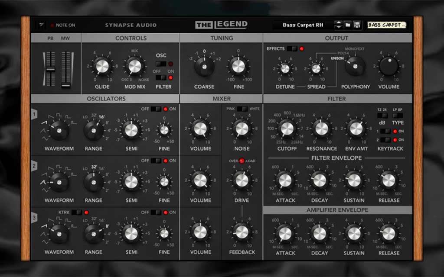Click the Oscillators section header
This screenshot has height=277, width=444.
pos(105,99)
